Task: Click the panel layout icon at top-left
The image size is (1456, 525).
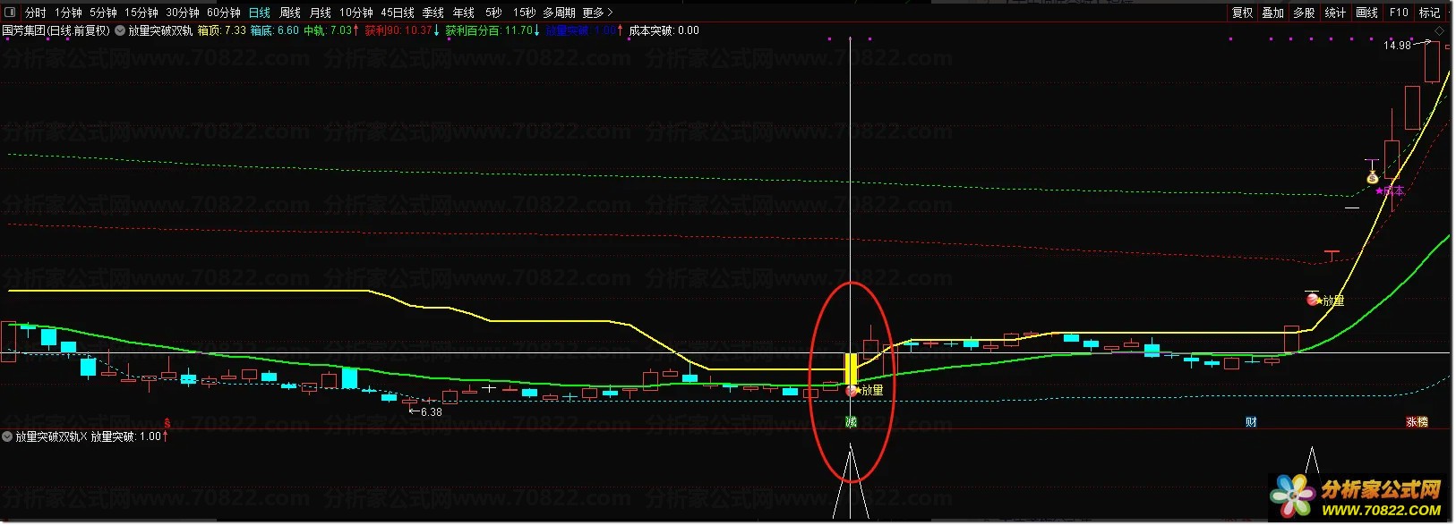Action: click(x=10, y=13)
